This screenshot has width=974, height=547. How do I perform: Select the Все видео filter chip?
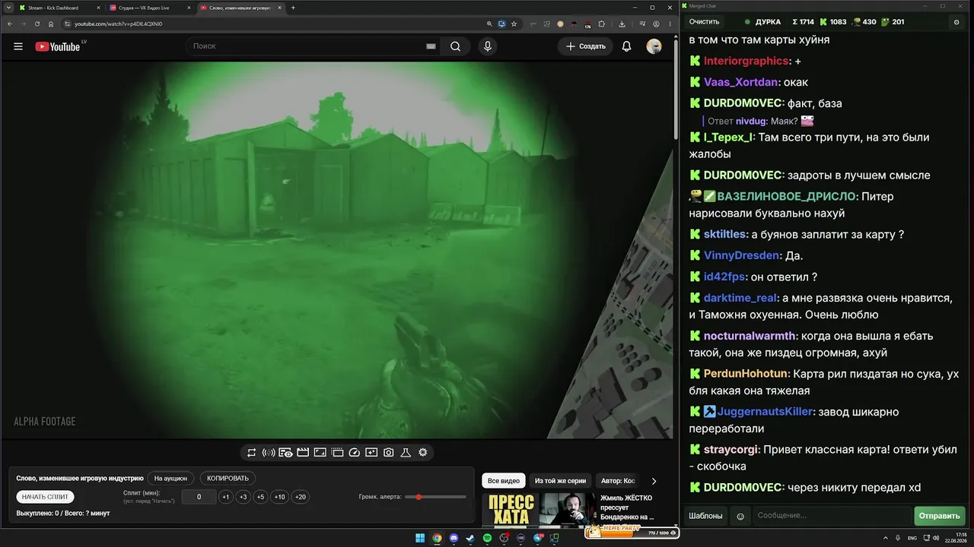coord(504,481)
